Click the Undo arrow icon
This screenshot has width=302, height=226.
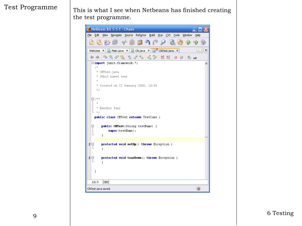(147, 42)
